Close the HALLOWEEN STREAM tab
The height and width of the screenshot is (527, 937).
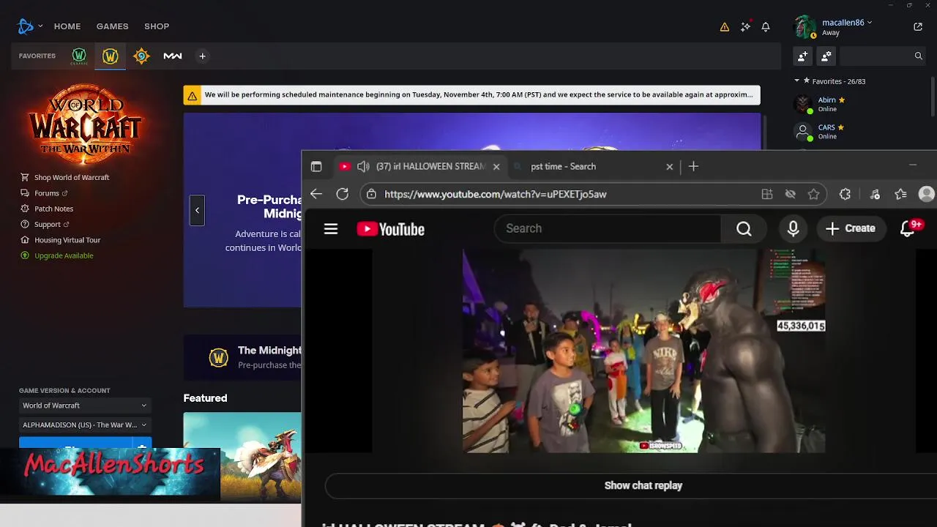[496, 167]
